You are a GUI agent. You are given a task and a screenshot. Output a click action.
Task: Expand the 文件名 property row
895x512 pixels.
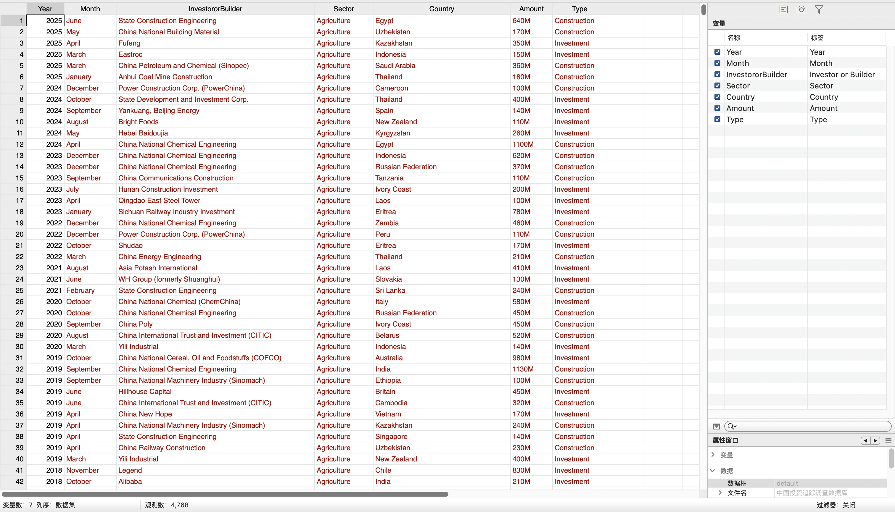pyautogui.click(x=720, y=493)
